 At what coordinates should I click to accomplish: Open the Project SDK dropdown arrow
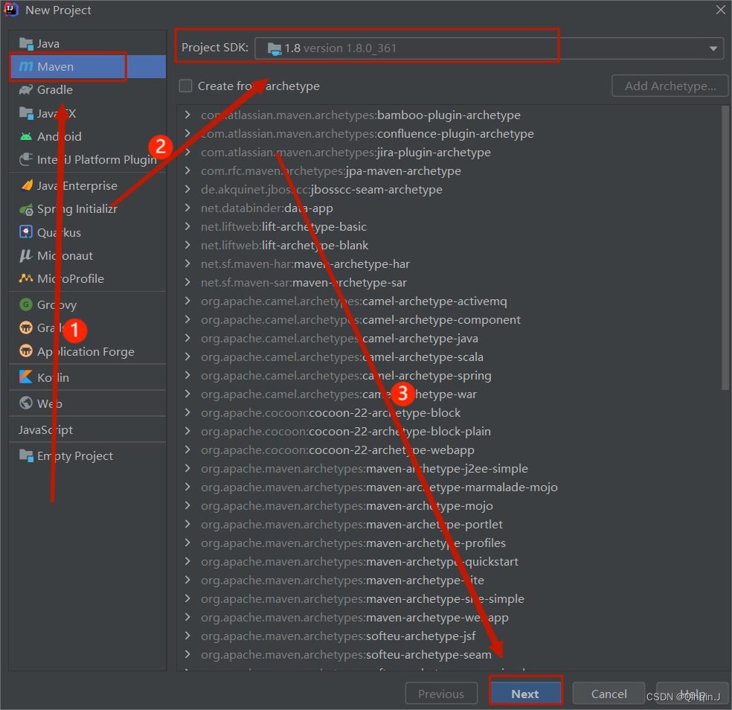click(x=713, y=48)
